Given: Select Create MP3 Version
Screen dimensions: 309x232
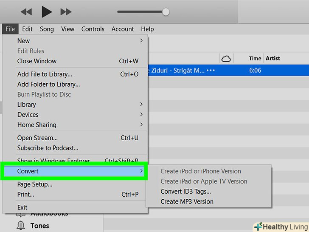Looking at the screenshot, I should (x=208, y=201).
